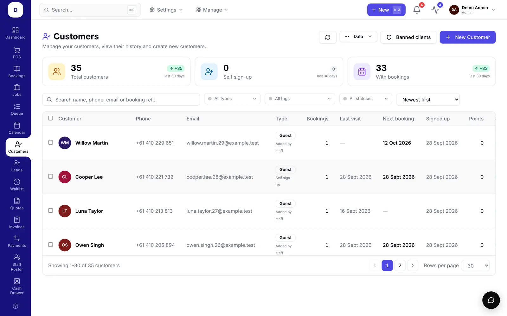Viewport: 507px width, 316px height.
Task: Expand the Data options dropdown
Action: 358,37
